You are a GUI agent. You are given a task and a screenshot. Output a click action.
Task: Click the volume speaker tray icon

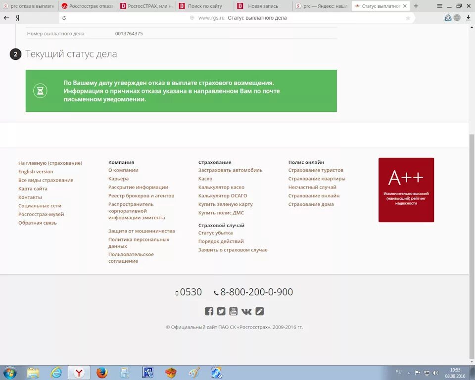tap(435, 373)
